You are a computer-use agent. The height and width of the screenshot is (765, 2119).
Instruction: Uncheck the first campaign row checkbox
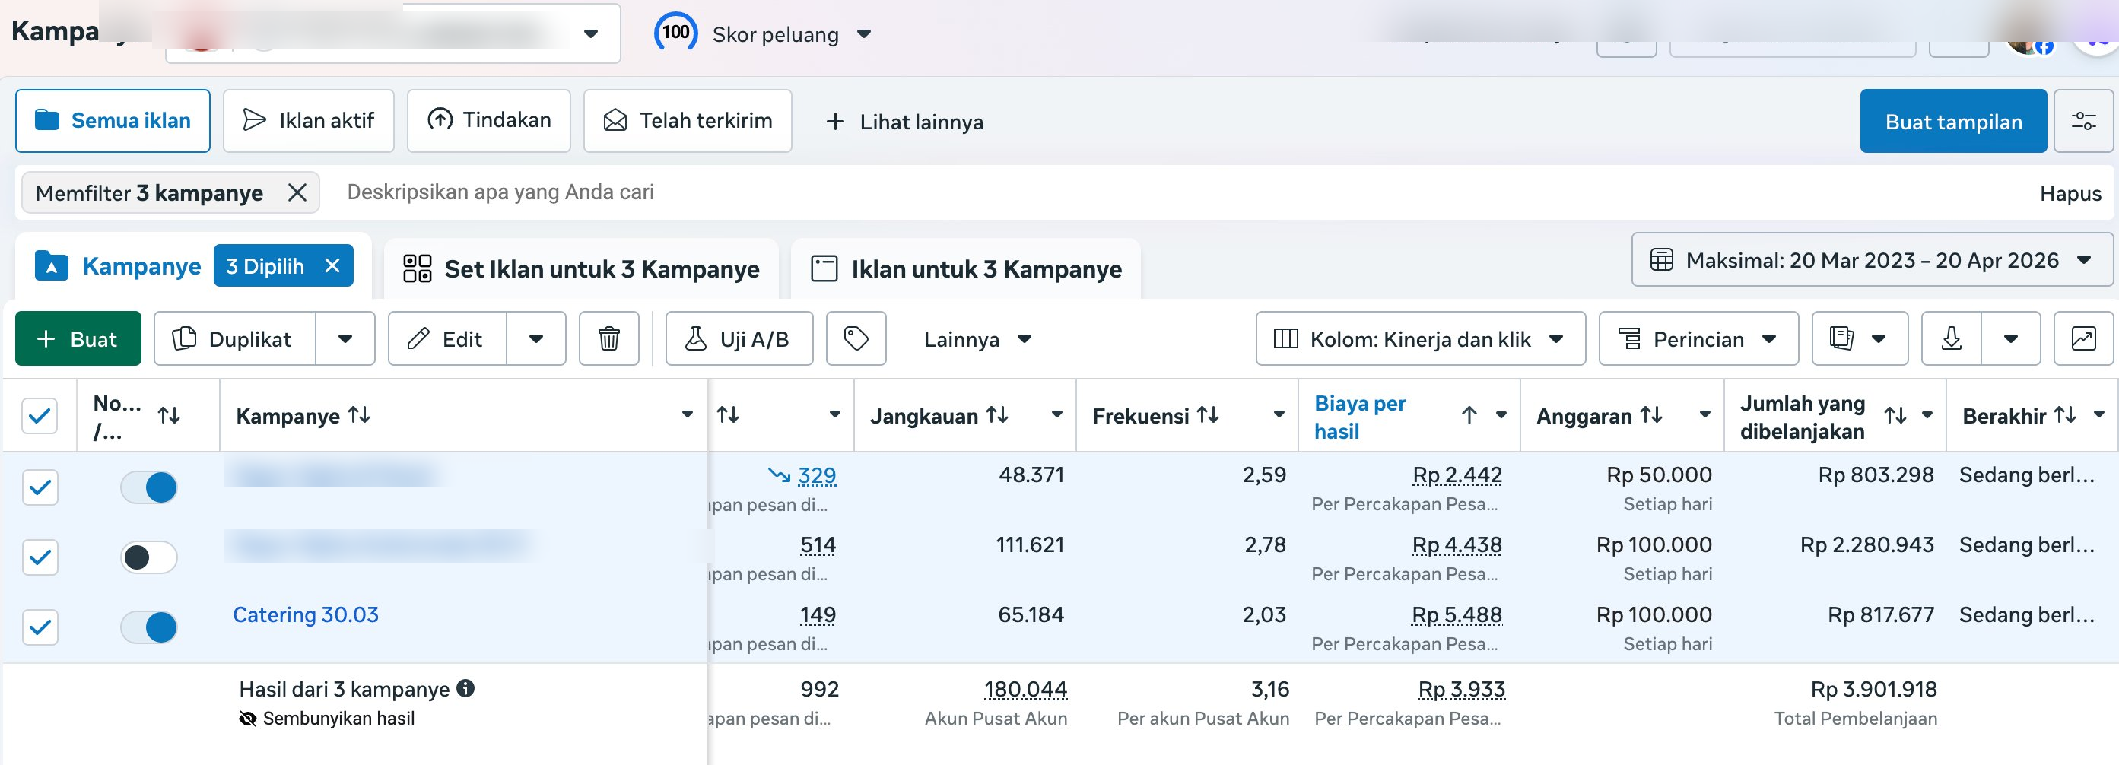click(x=40, y=487)
